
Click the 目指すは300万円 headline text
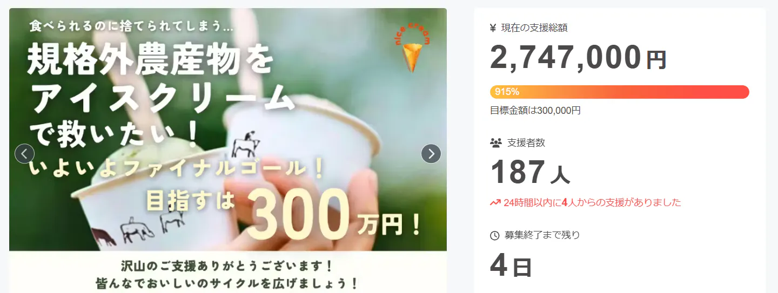pyautogui.click(x=283, y=212)
